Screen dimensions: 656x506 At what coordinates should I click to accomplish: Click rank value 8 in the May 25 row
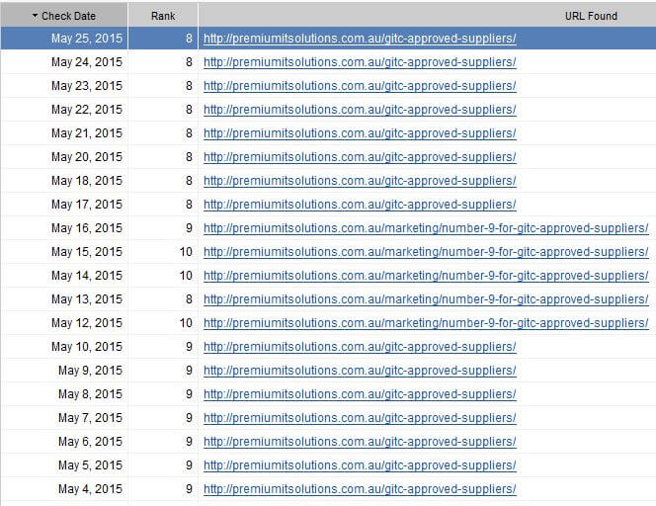tap(189, 39)
